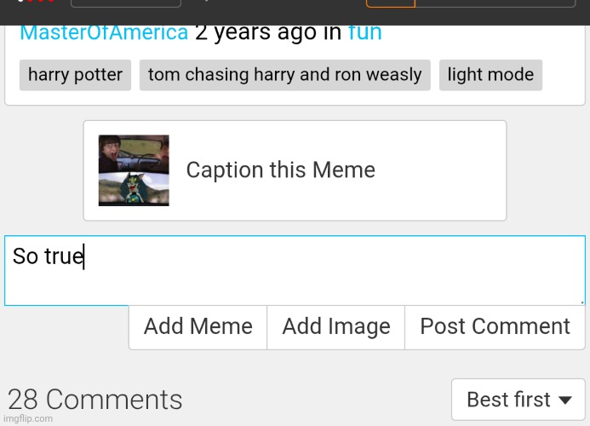Open MasterOfAmerica's user profile link
Screen dimensions: 590x426
(x=104, y=32)
